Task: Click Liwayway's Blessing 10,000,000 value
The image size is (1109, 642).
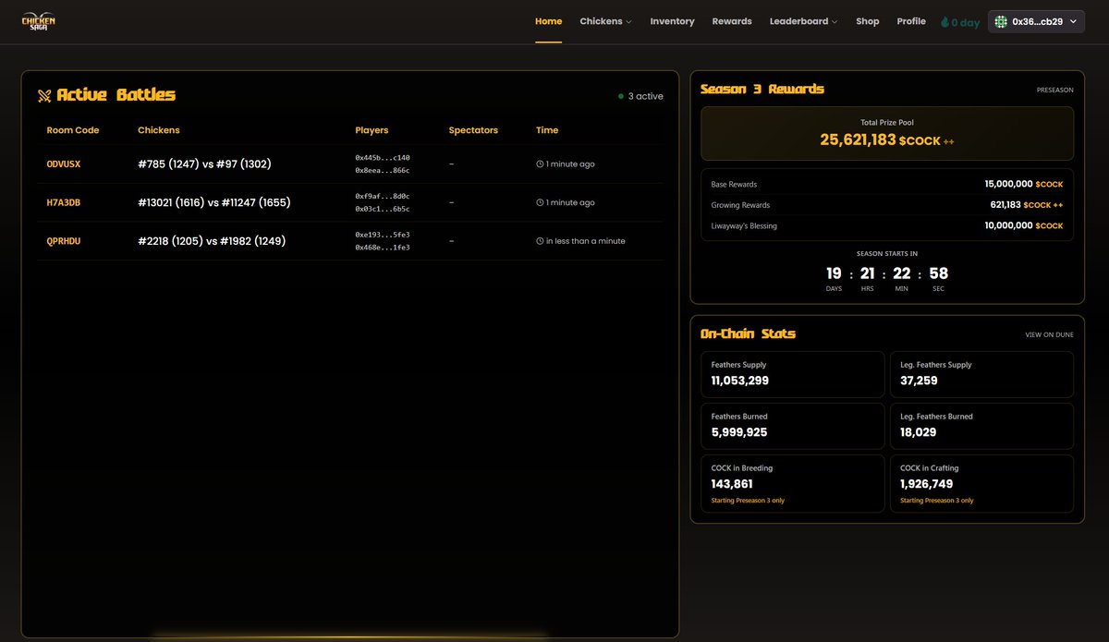Action: pos(1008,225)
